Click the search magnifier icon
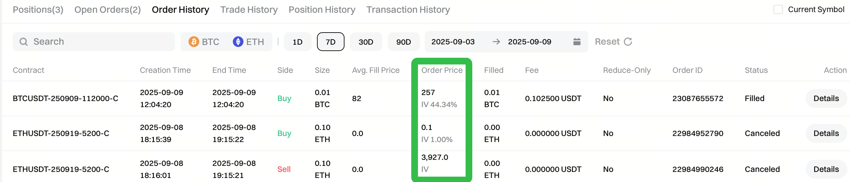The height and width of the screenshot is (182, 850). (x=23, y=42)
